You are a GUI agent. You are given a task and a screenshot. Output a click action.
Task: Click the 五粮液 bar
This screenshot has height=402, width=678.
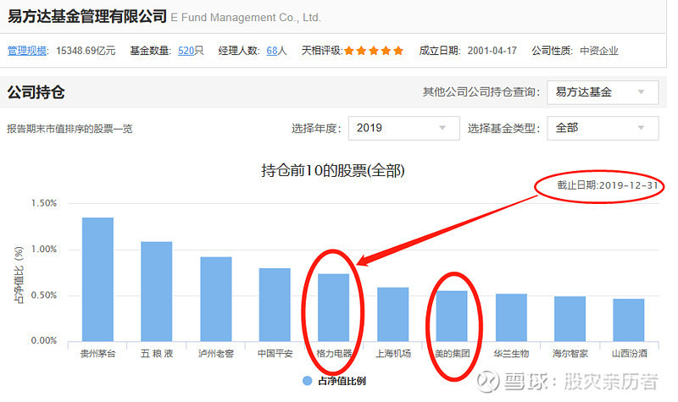click(157, 291)
